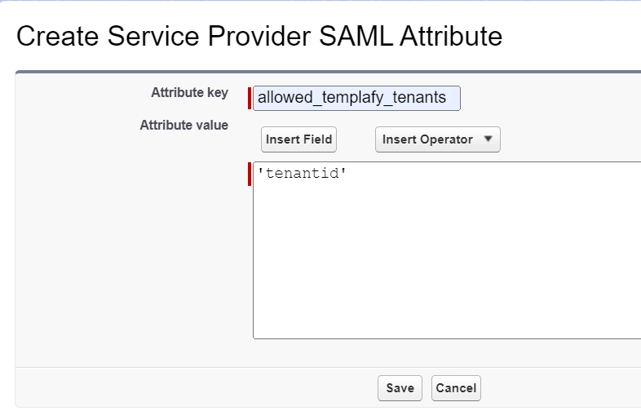Viewport: 641px width, 411px height.
Task: Place cursor after the word tenants in key field
Action: (x=447, y=98)
